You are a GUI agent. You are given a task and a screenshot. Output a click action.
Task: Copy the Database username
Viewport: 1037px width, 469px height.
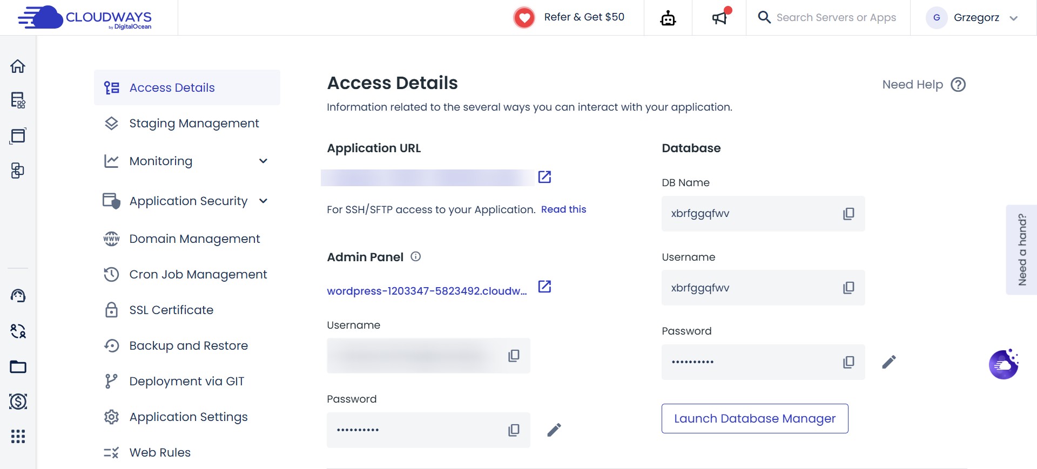click(849, 288)
